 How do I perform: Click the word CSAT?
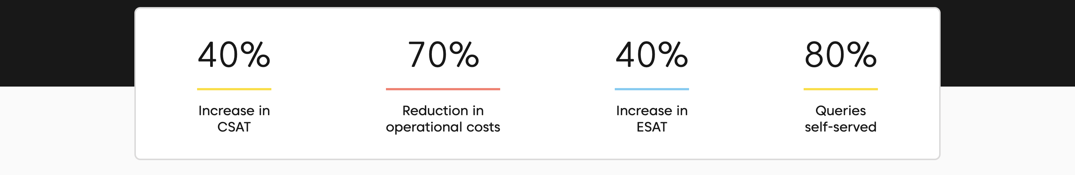[x=234, y=127]
